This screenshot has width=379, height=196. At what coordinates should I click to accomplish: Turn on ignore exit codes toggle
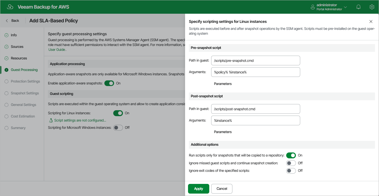click(291, 171)
